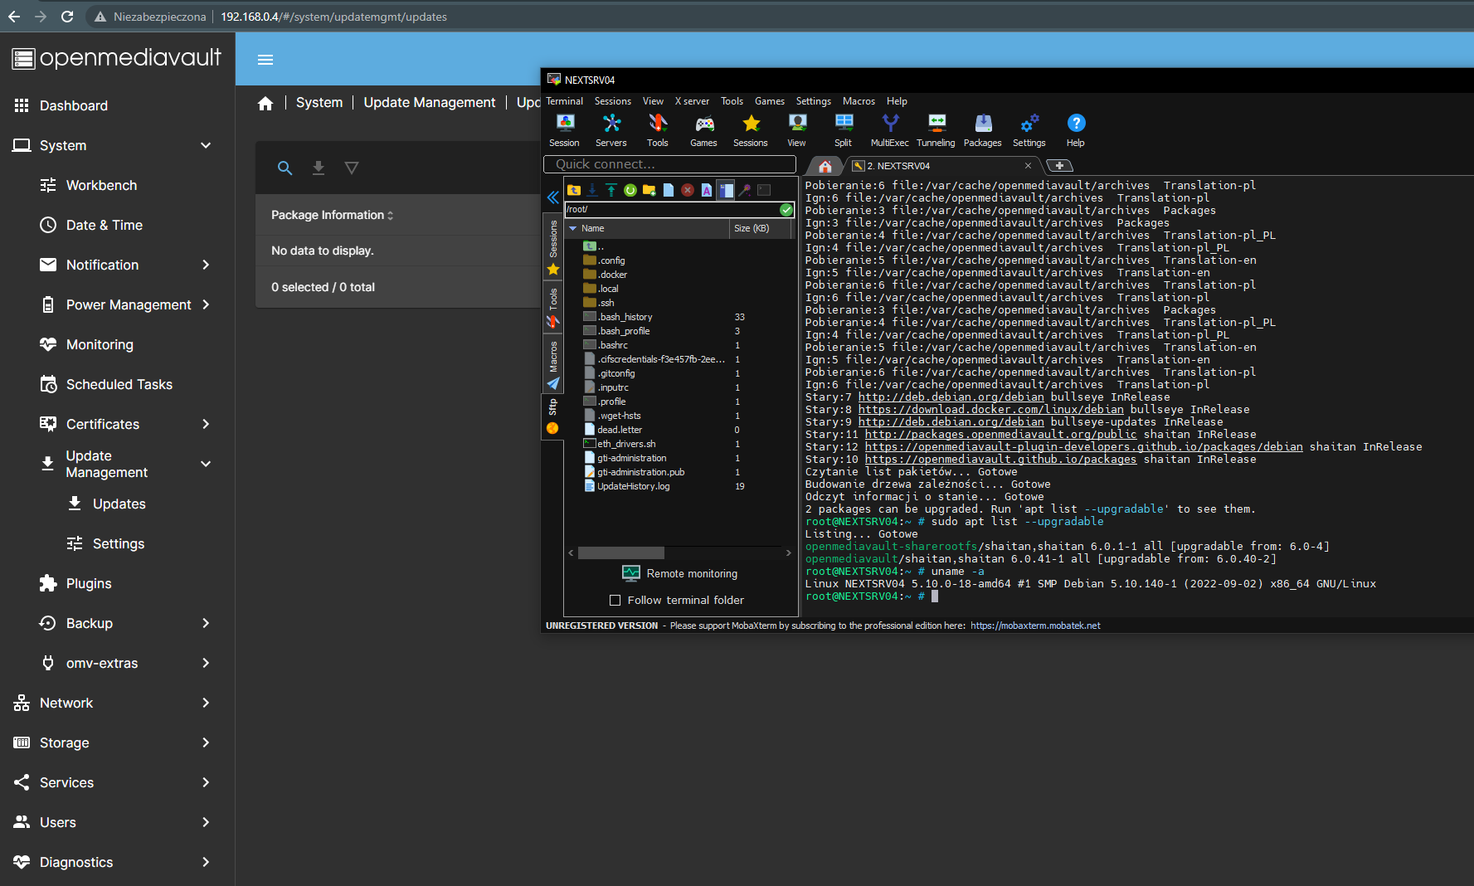The image size is (1474, 886).
Task: Expand the Notification submenu
Action: (206, 265)
